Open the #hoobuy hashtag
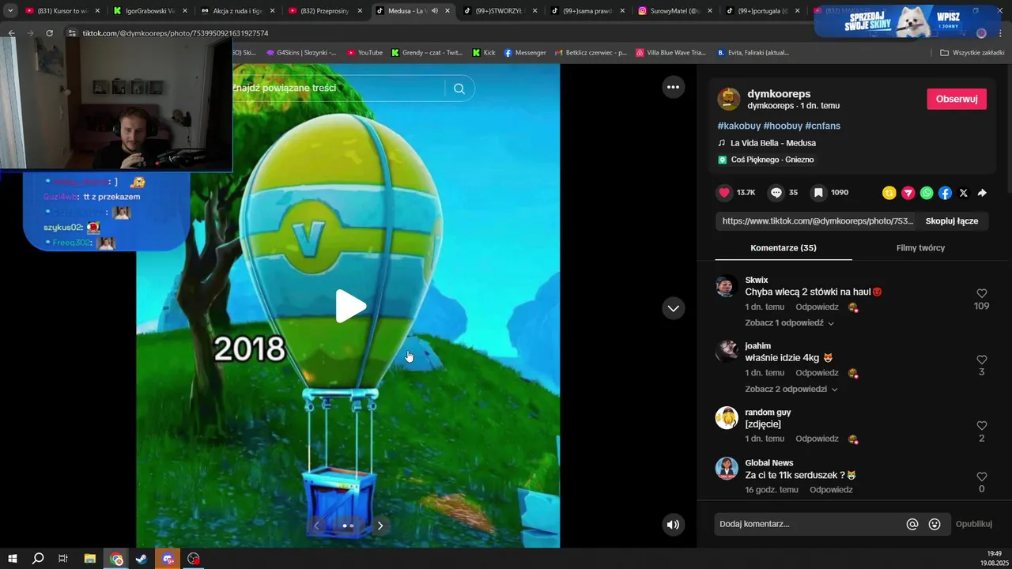This screenshot has width=1012, height=569. pos(783,126)
